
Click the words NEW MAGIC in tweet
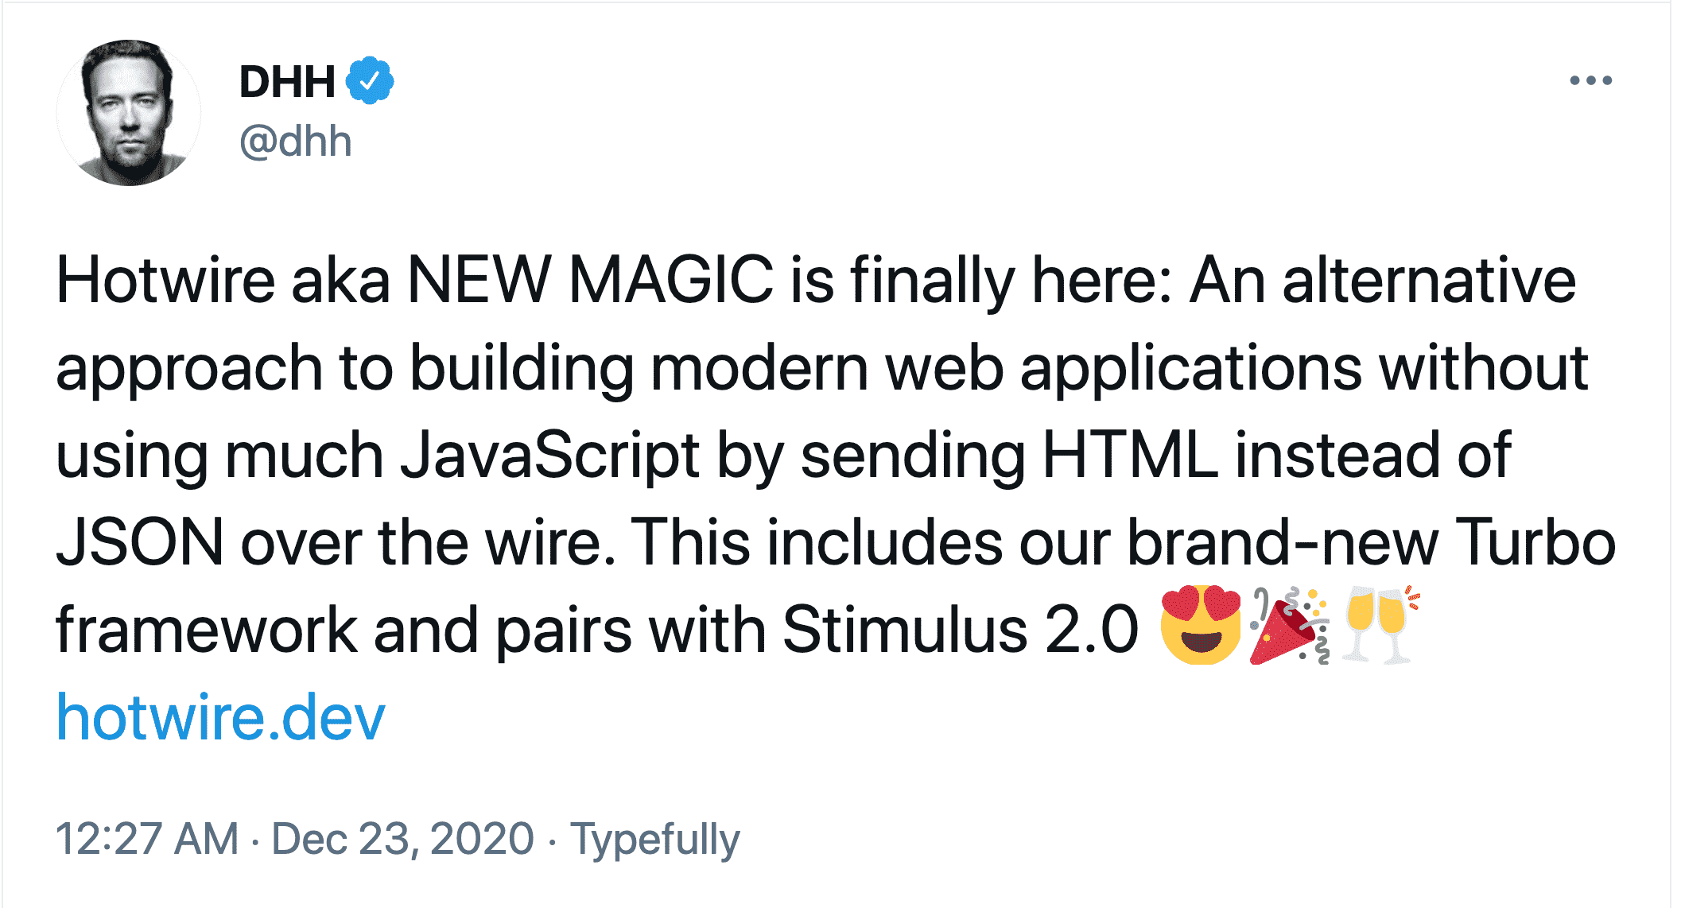589,280
